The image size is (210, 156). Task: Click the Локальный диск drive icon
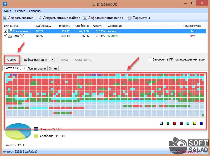pos(10,31)
